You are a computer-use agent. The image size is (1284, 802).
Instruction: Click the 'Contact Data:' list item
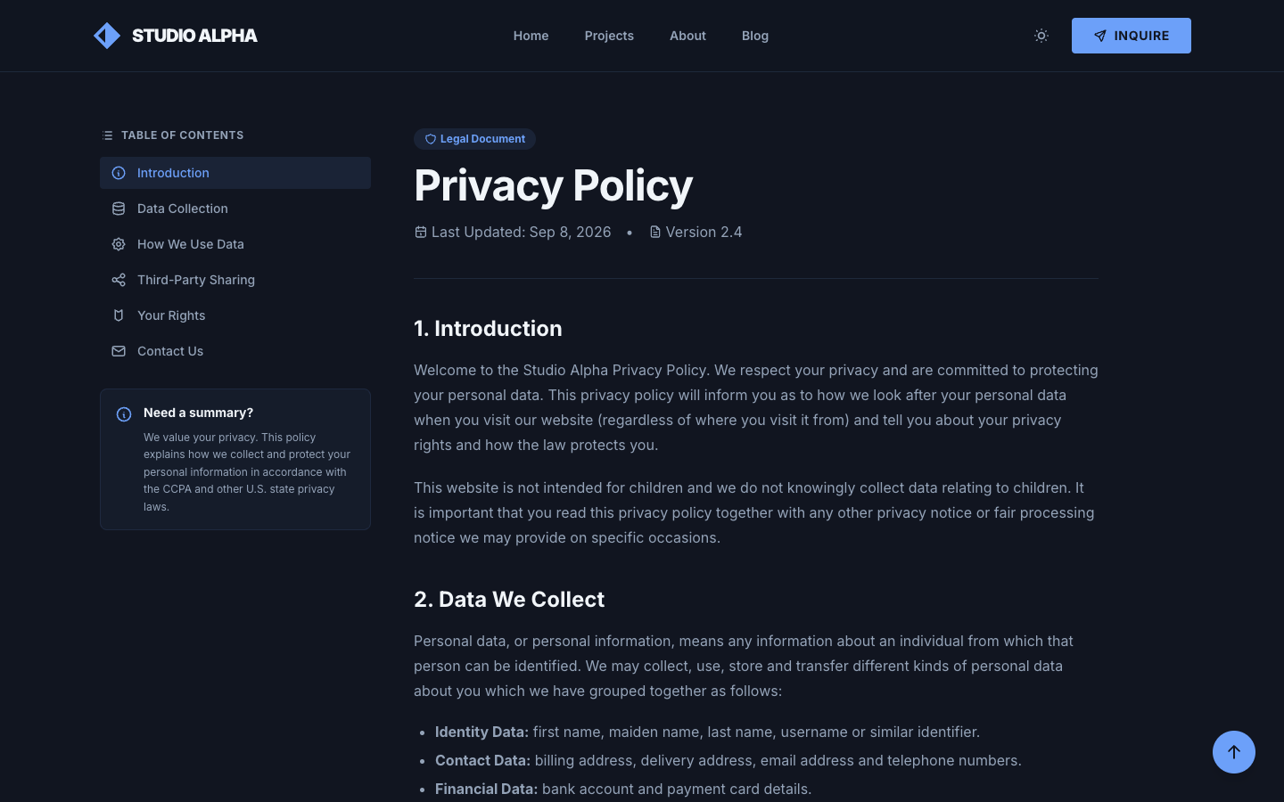point(728,760)
